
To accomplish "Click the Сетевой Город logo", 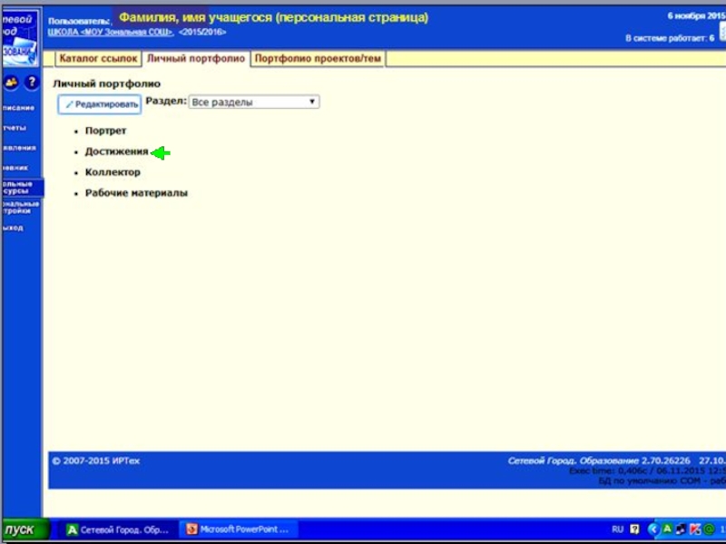I will (x=19, y=37).
